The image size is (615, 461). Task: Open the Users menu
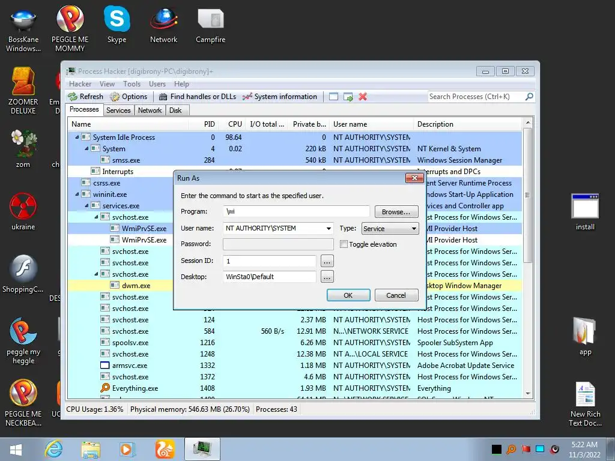tap(157, 84)
